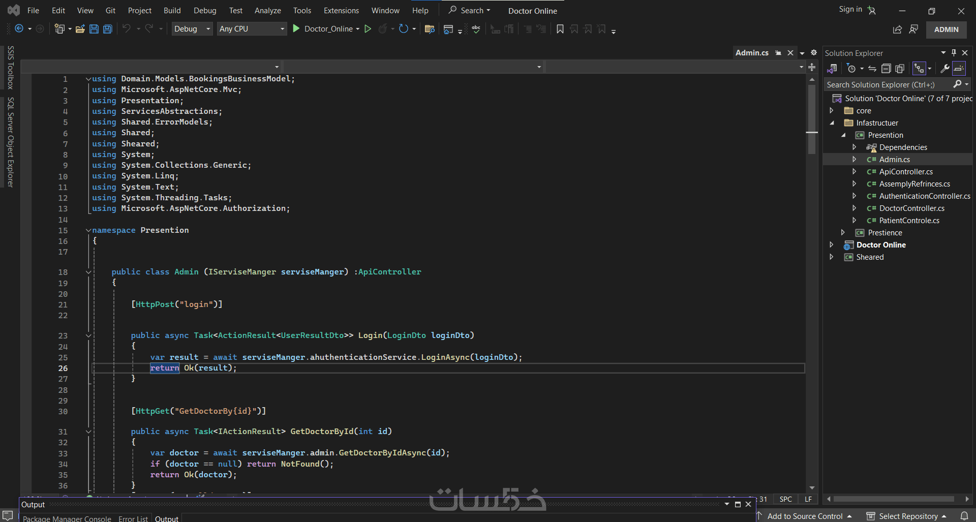Open the Live Share icon in the title bar
The width and height of the screenshot is (976, 522).
(897, 29)
